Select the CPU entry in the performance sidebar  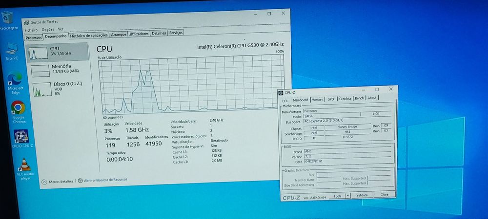(x=57, y=53)
